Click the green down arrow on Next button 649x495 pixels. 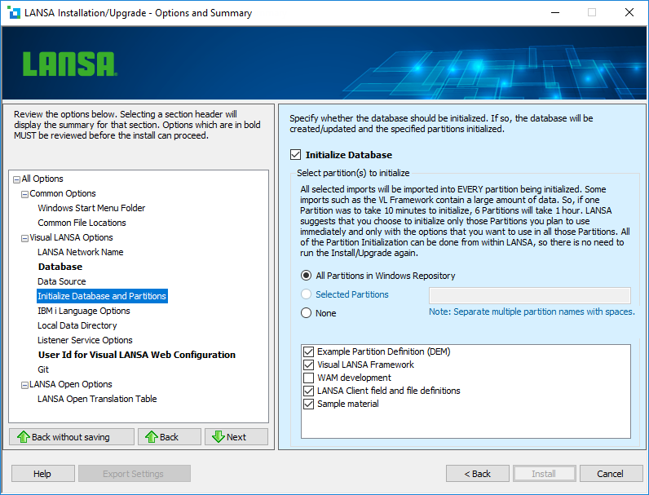pos(219,436)
